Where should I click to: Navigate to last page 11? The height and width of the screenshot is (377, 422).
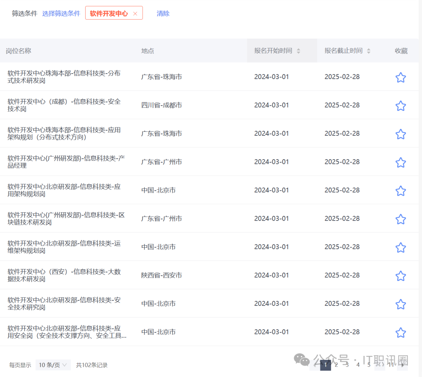coord(391,365)
